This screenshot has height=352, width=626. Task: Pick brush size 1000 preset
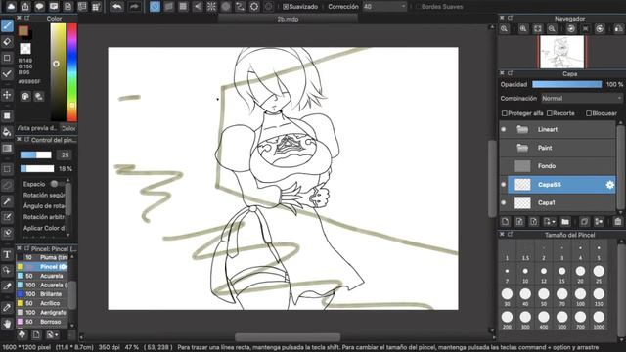click(x=599, y=320)
